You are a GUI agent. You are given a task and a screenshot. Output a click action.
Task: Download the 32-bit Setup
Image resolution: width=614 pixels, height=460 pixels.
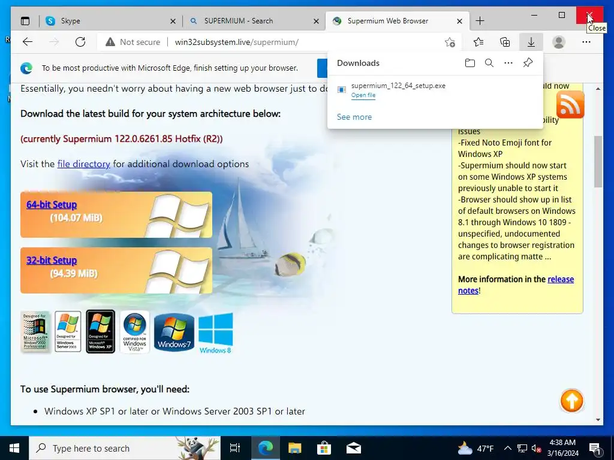click(x=52, y=261)
